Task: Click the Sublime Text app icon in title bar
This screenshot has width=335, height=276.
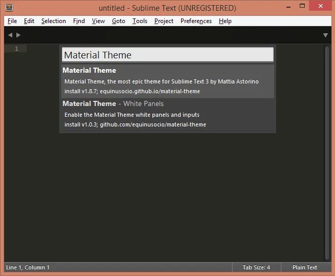Action: 9,8
